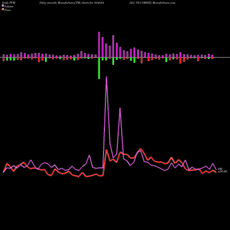
Task: Click the 'Price' legend label
Action: pyautogui.click(x=7, y=10)
